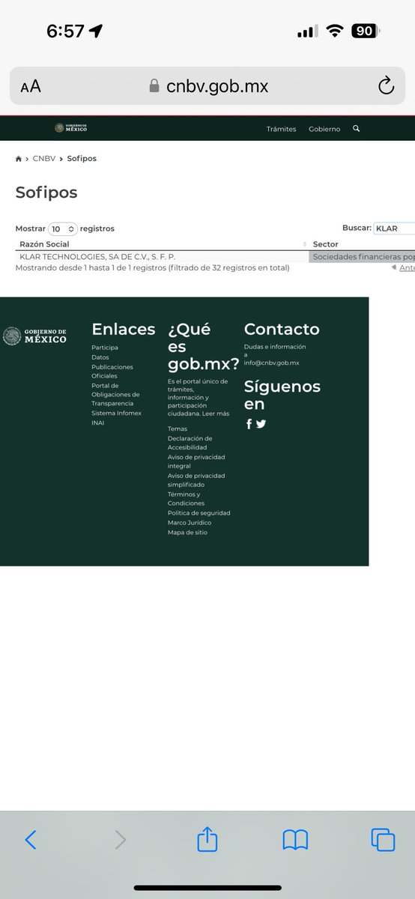Screen dimensions: 415x899
Task: Click the Buscar field containing KLAR
Action: [394, 228]
